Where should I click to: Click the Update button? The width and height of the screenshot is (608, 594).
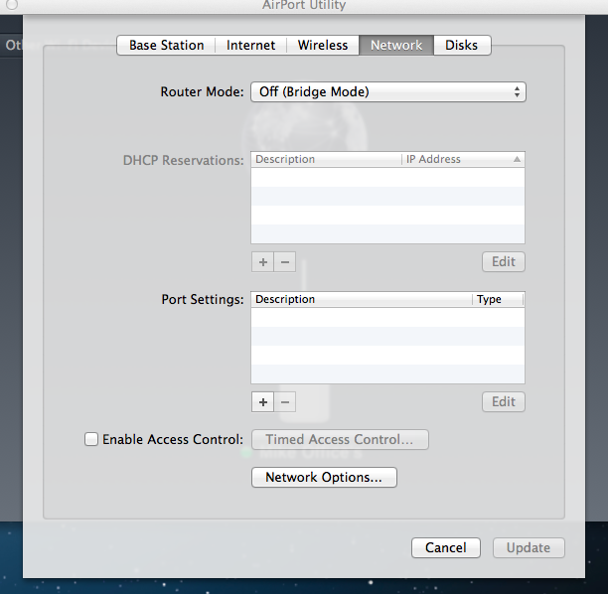[x=529, y=548]
